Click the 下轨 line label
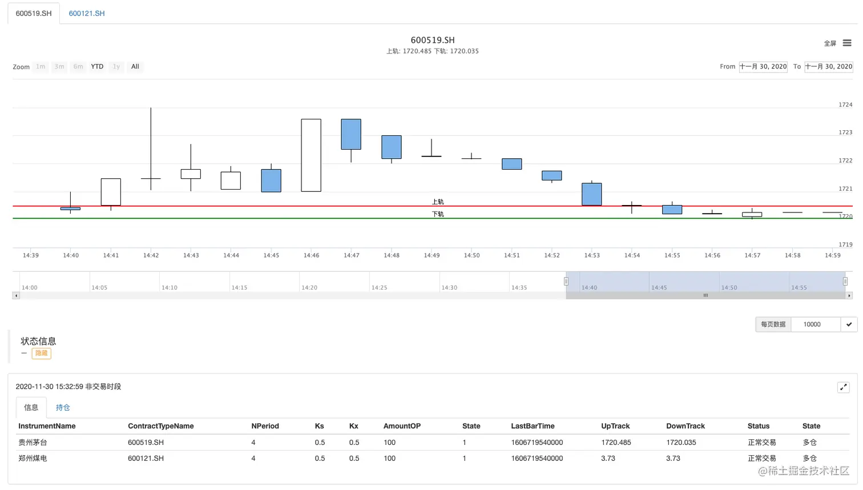Viewport: 863px width, 490px height. pos(438,214)
